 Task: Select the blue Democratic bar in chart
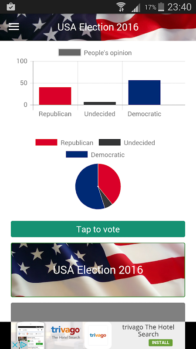145,92
